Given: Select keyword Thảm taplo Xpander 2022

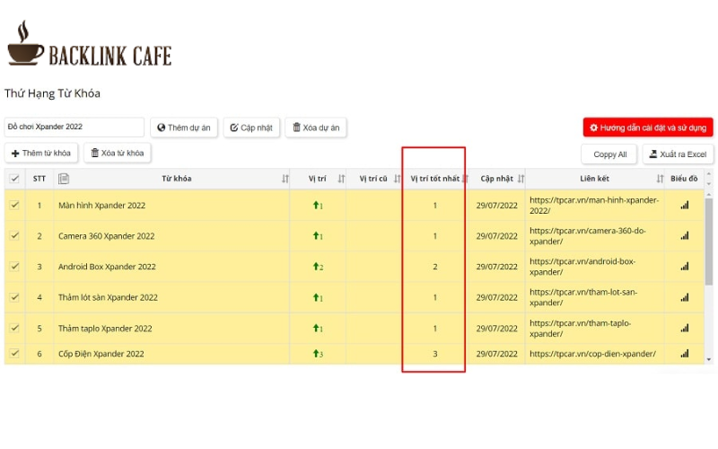Looking at the screenshot, I should [105, 329].
